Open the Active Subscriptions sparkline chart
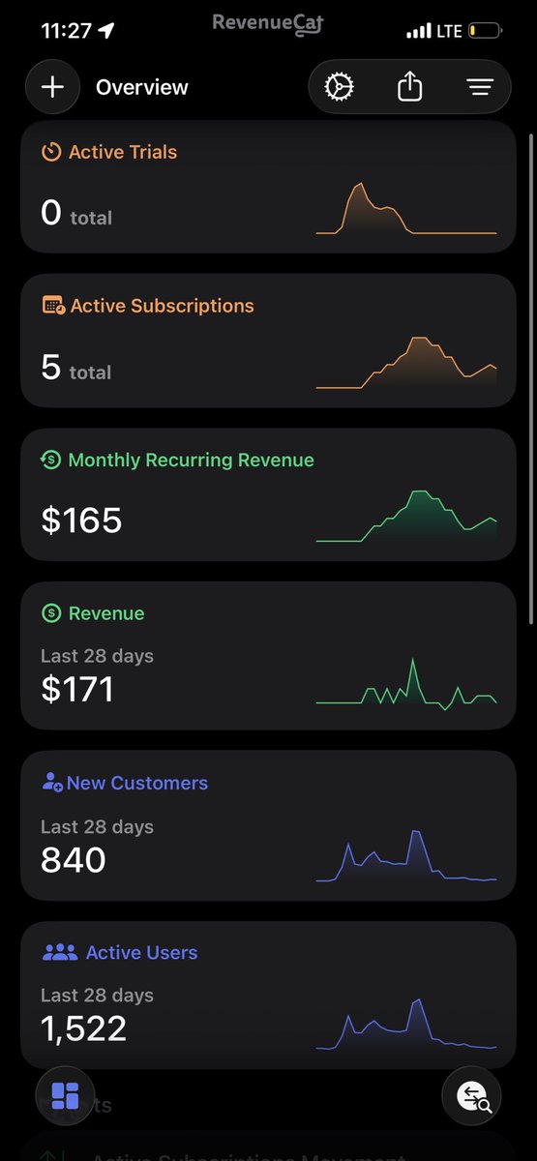 point(406,363)
